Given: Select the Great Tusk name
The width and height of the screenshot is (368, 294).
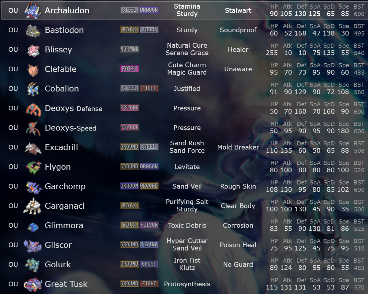Looking at the screenshot, I should pos(66,284).
